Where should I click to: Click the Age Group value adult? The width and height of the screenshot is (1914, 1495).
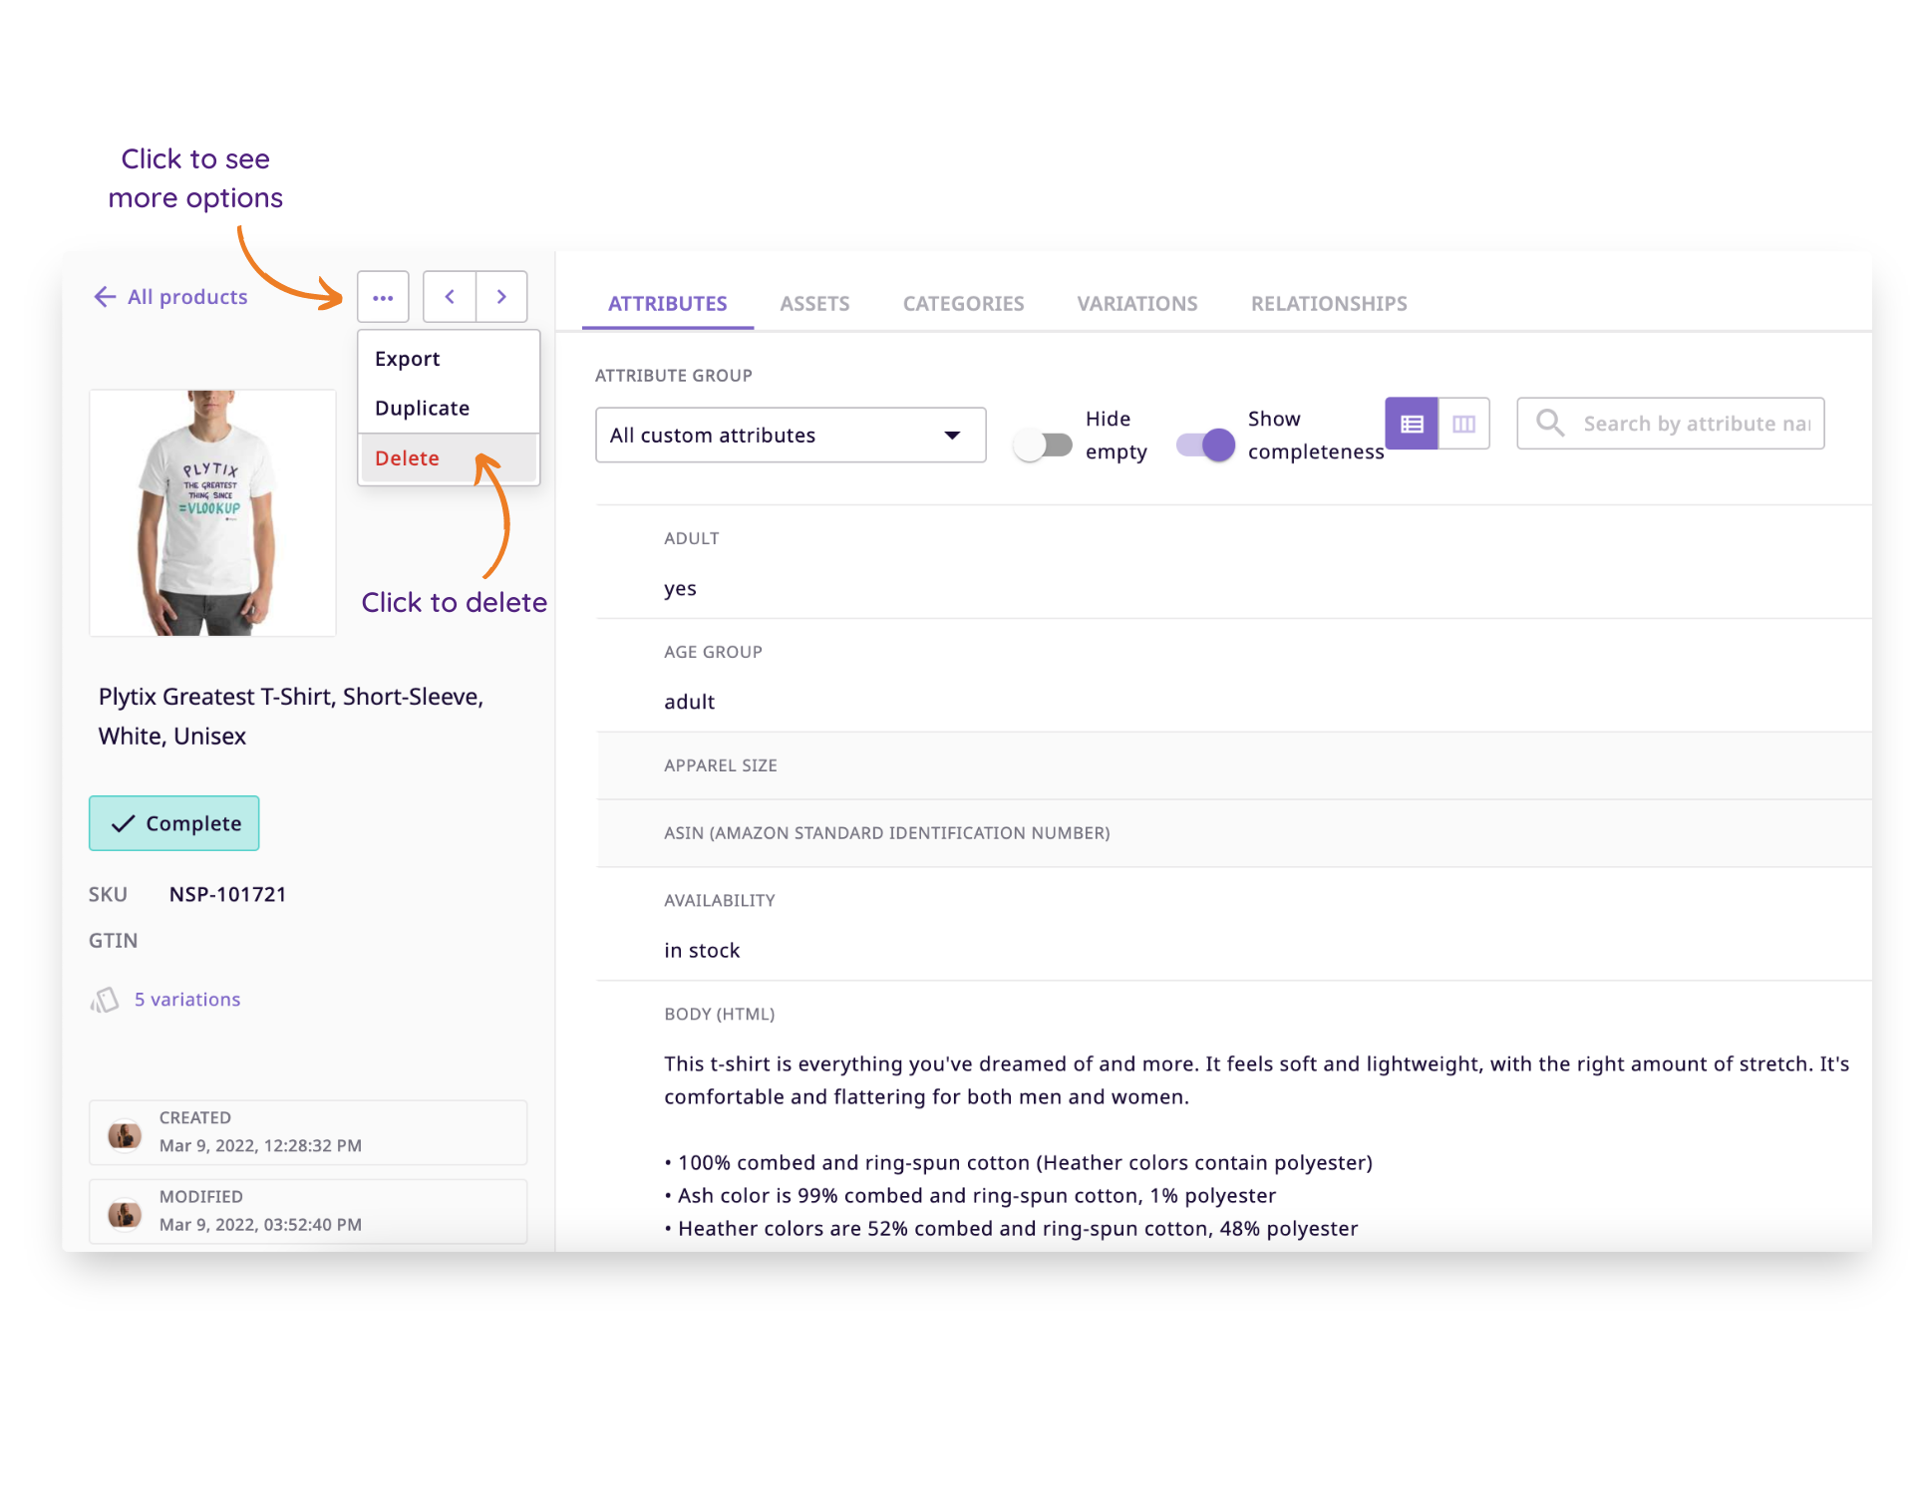690,702
